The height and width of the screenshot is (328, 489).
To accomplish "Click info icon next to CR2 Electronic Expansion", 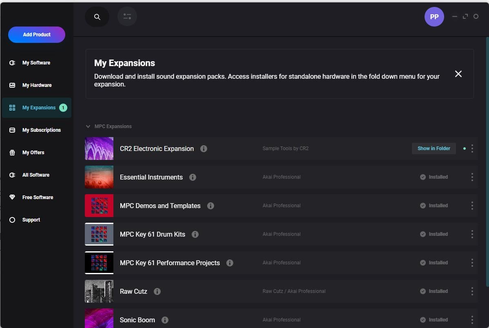I will [x=204, y=148].
